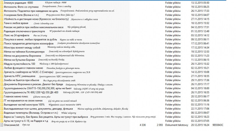The image size is (236, 131).
Task: Select the Описание.txt file name
Action: click(x=12, y=125)
